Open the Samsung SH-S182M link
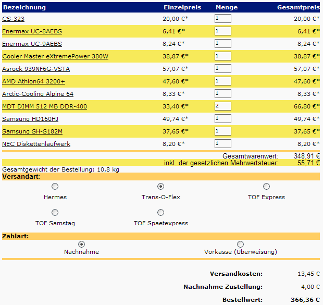This screenshot has height=305, width=323. pyautogui.click(x=32, y=131)
